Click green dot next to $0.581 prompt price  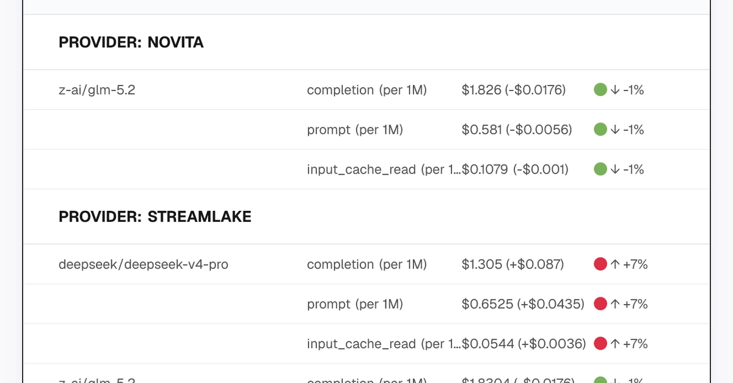600,129
